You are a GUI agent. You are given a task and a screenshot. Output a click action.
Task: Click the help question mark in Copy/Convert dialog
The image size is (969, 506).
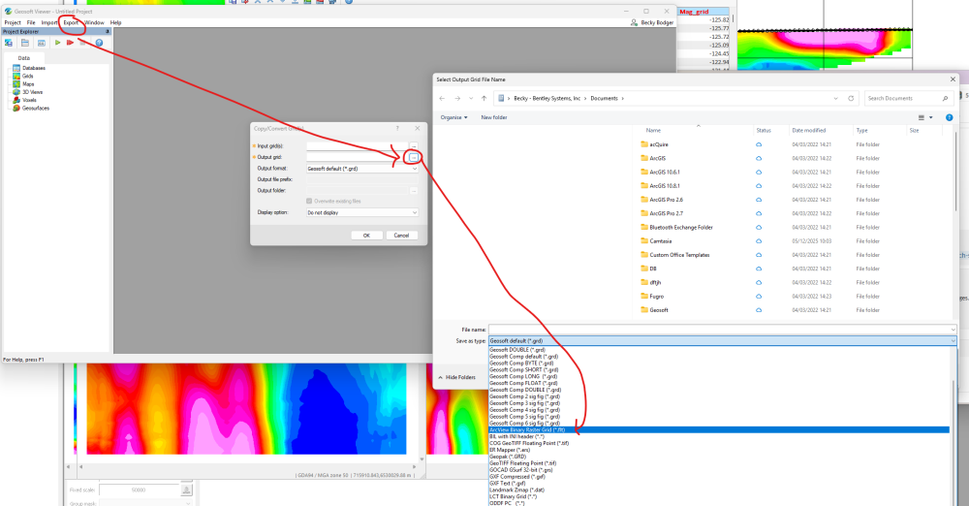pos(397,129)
